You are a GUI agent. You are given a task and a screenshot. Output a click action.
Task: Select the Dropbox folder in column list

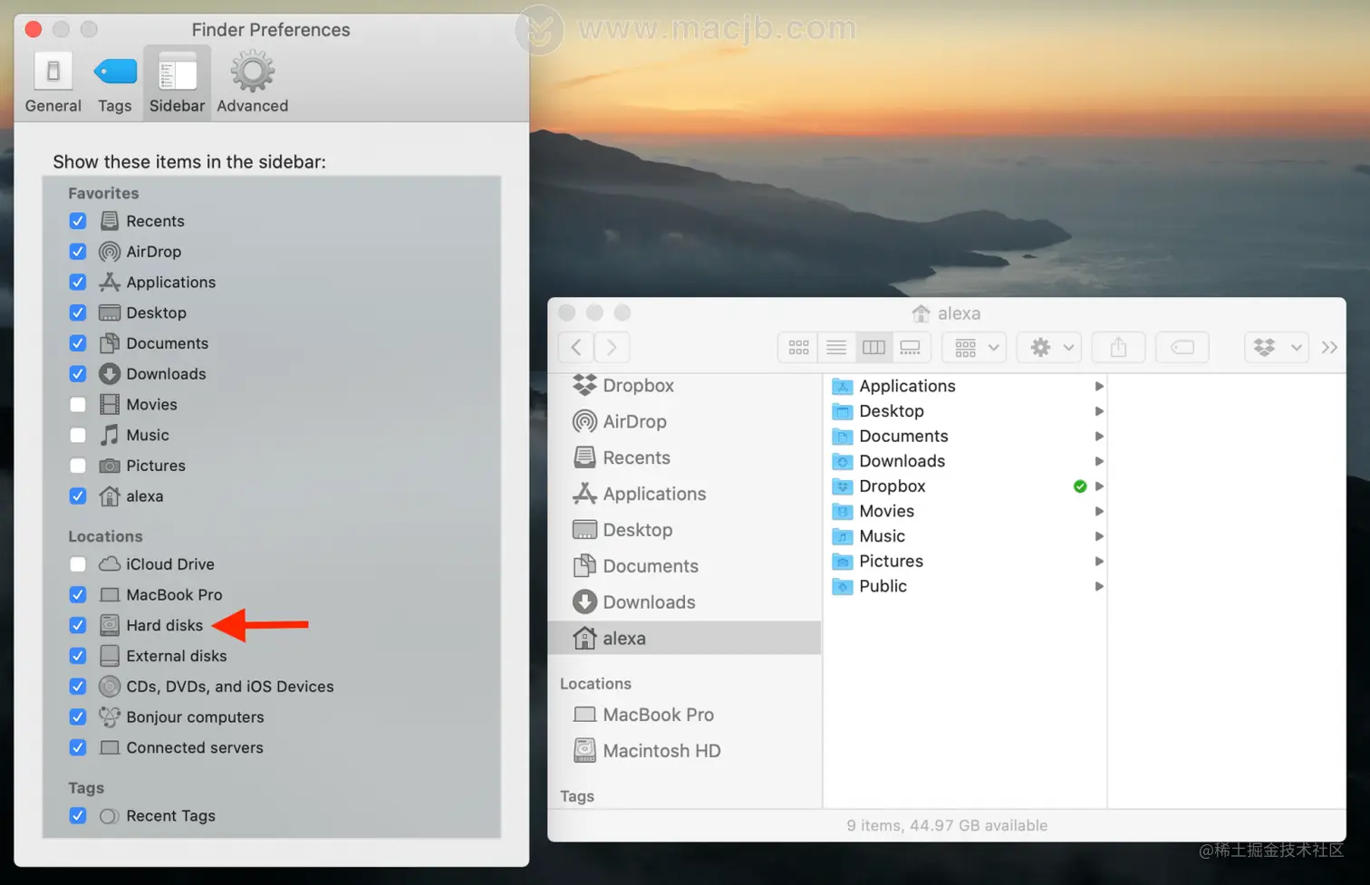point(966,487)
